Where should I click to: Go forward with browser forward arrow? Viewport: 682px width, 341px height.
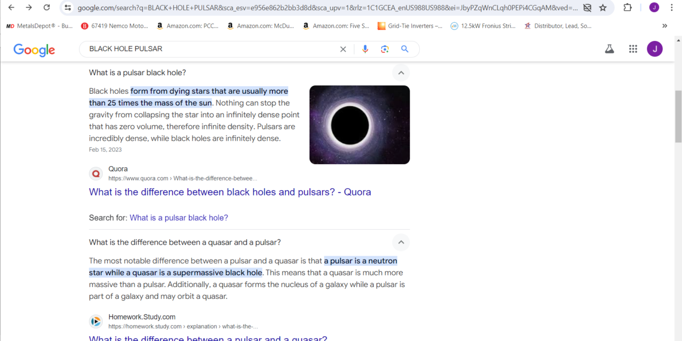pos(29,7)
